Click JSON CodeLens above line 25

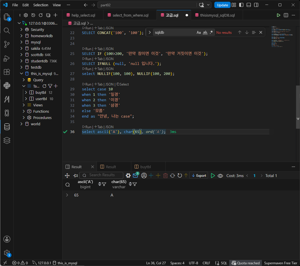[109, 49]
